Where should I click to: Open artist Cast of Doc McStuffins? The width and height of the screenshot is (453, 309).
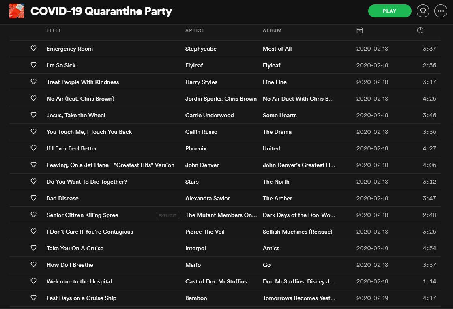pyautogui.click(x=216, y=281)
